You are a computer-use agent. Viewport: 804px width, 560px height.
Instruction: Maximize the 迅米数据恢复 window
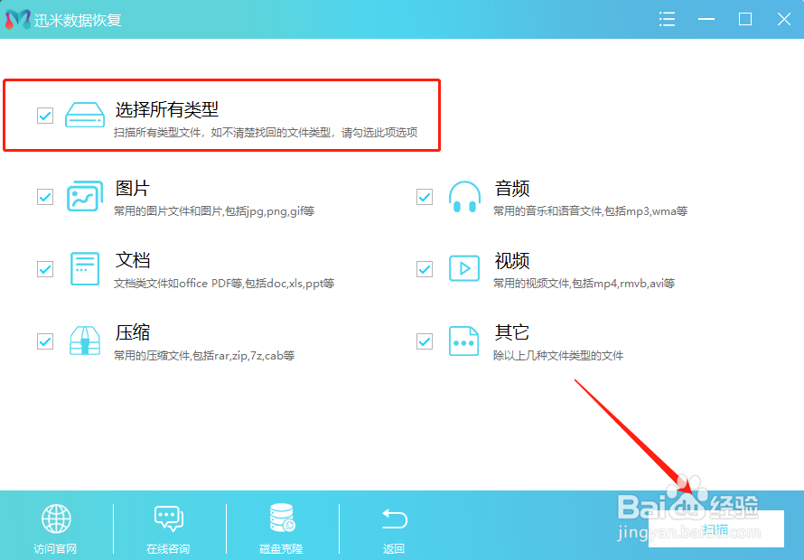[x=745, y=19]
